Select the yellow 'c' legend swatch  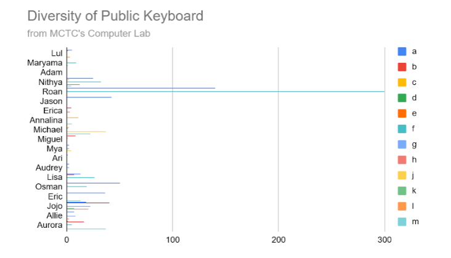point(402,82)
